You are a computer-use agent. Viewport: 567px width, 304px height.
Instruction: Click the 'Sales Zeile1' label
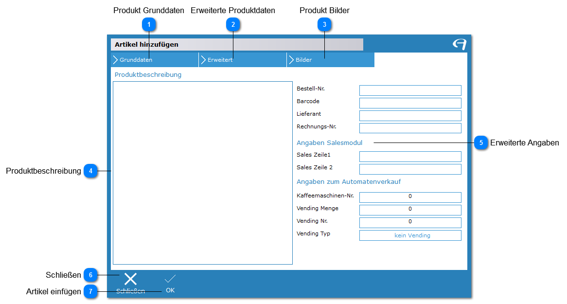tap(314, 155)
